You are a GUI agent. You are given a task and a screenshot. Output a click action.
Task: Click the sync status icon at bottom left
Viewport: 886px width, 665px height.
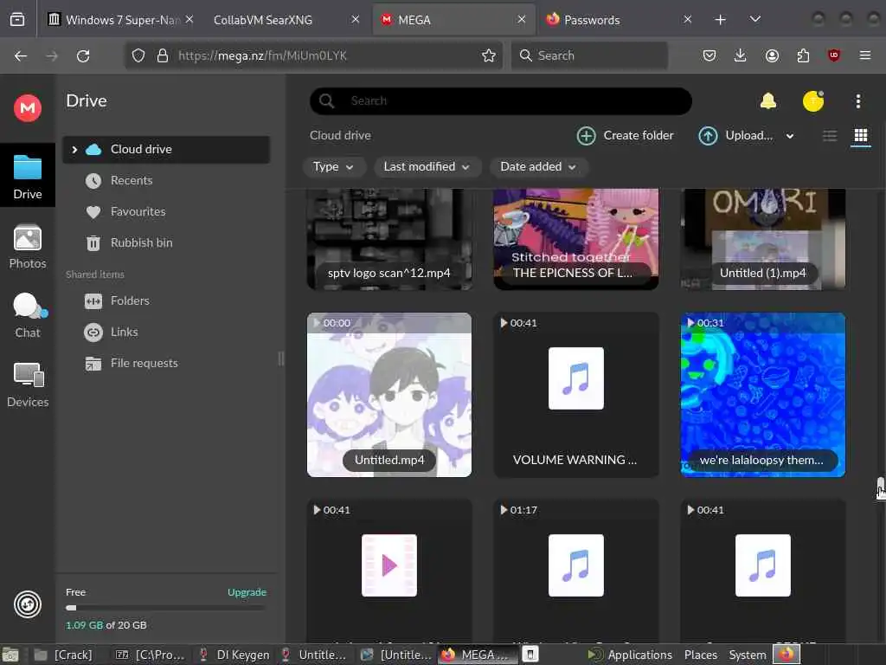(x=27, y=604)
